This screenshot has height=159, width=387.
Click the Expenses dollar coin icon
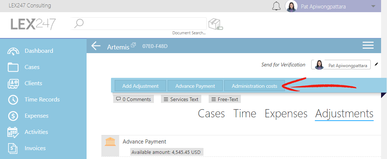tap(13, 116)
